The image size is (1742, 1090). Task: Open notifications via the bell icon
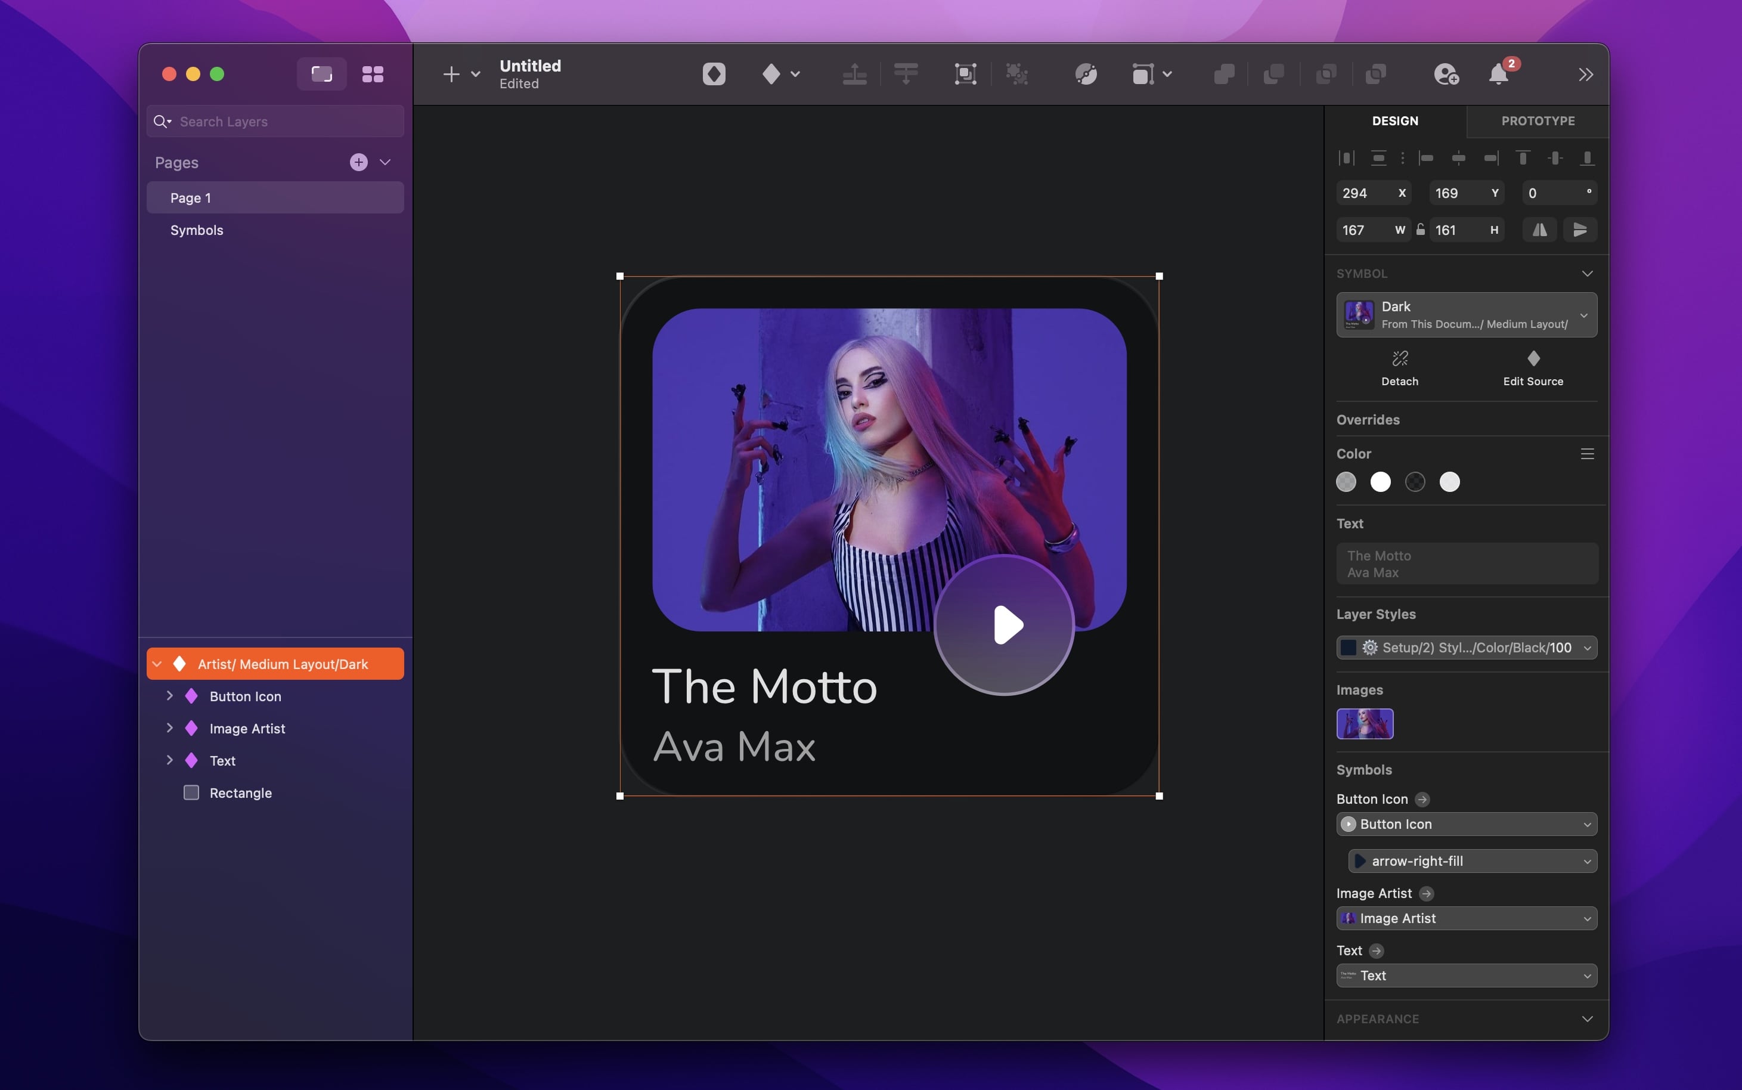tap(1498, 75)
